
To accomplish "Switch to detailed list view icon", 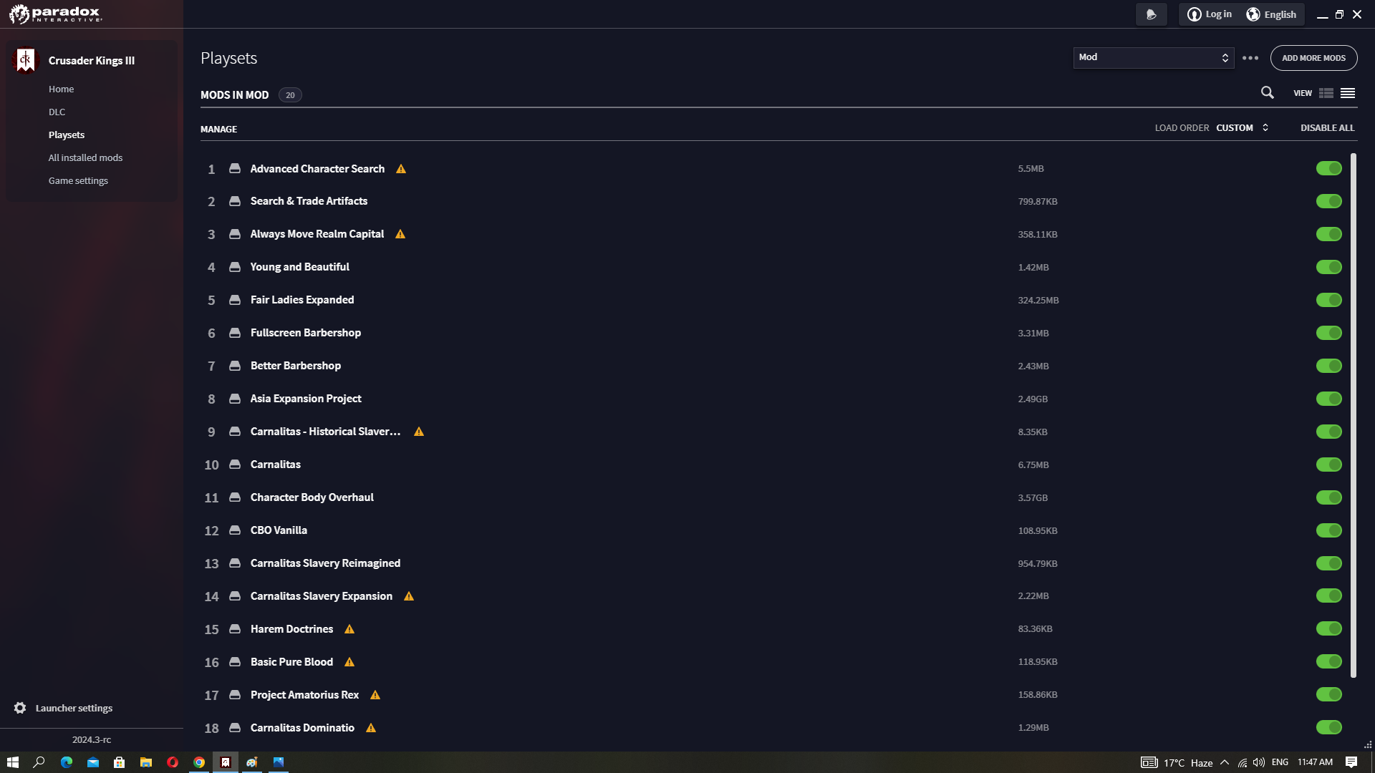I will pyautogui.click(x=1326, y=93).
